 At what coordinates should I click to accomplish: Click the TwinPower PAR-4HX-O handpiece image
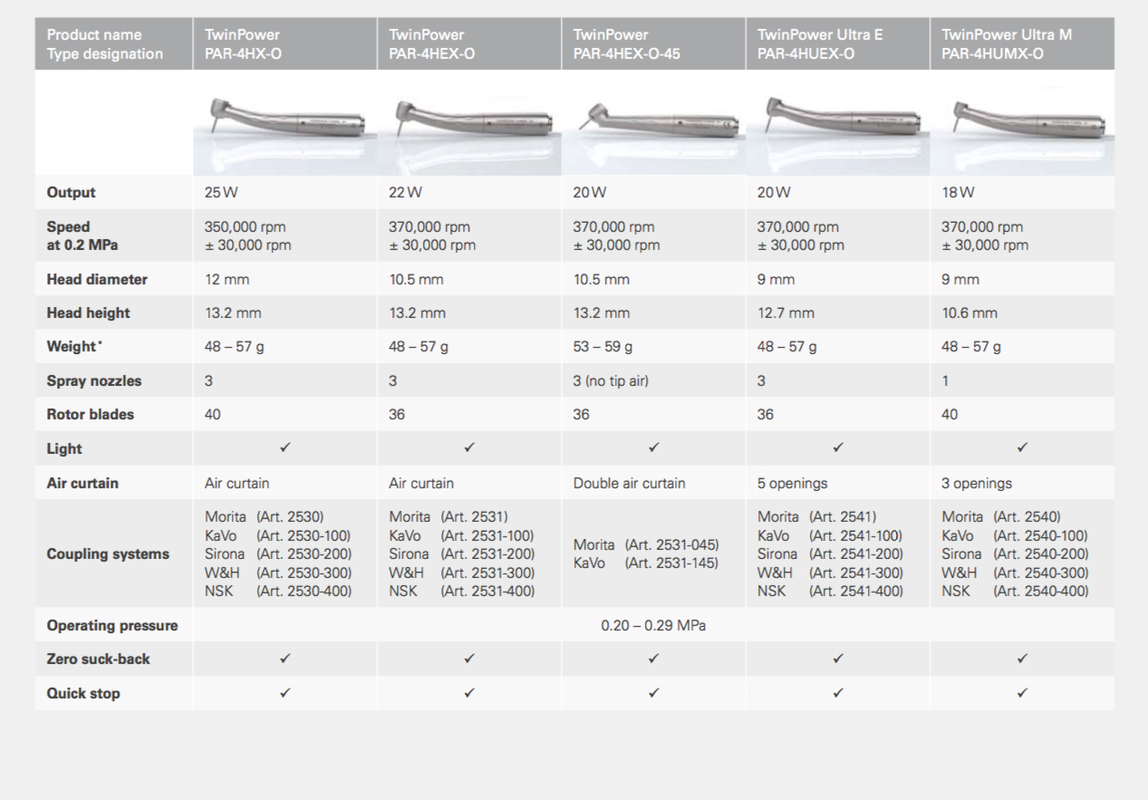point(284,119)
